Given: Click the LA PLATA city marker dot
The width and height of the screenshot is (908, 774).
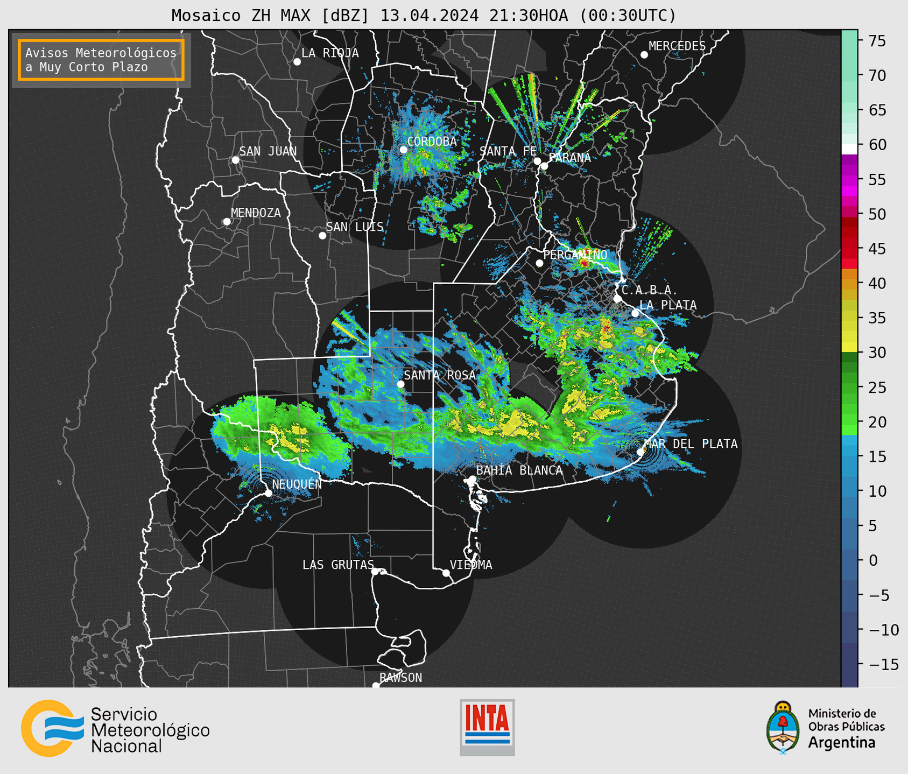Looking at the screenshot, I should tap(635, 313).
